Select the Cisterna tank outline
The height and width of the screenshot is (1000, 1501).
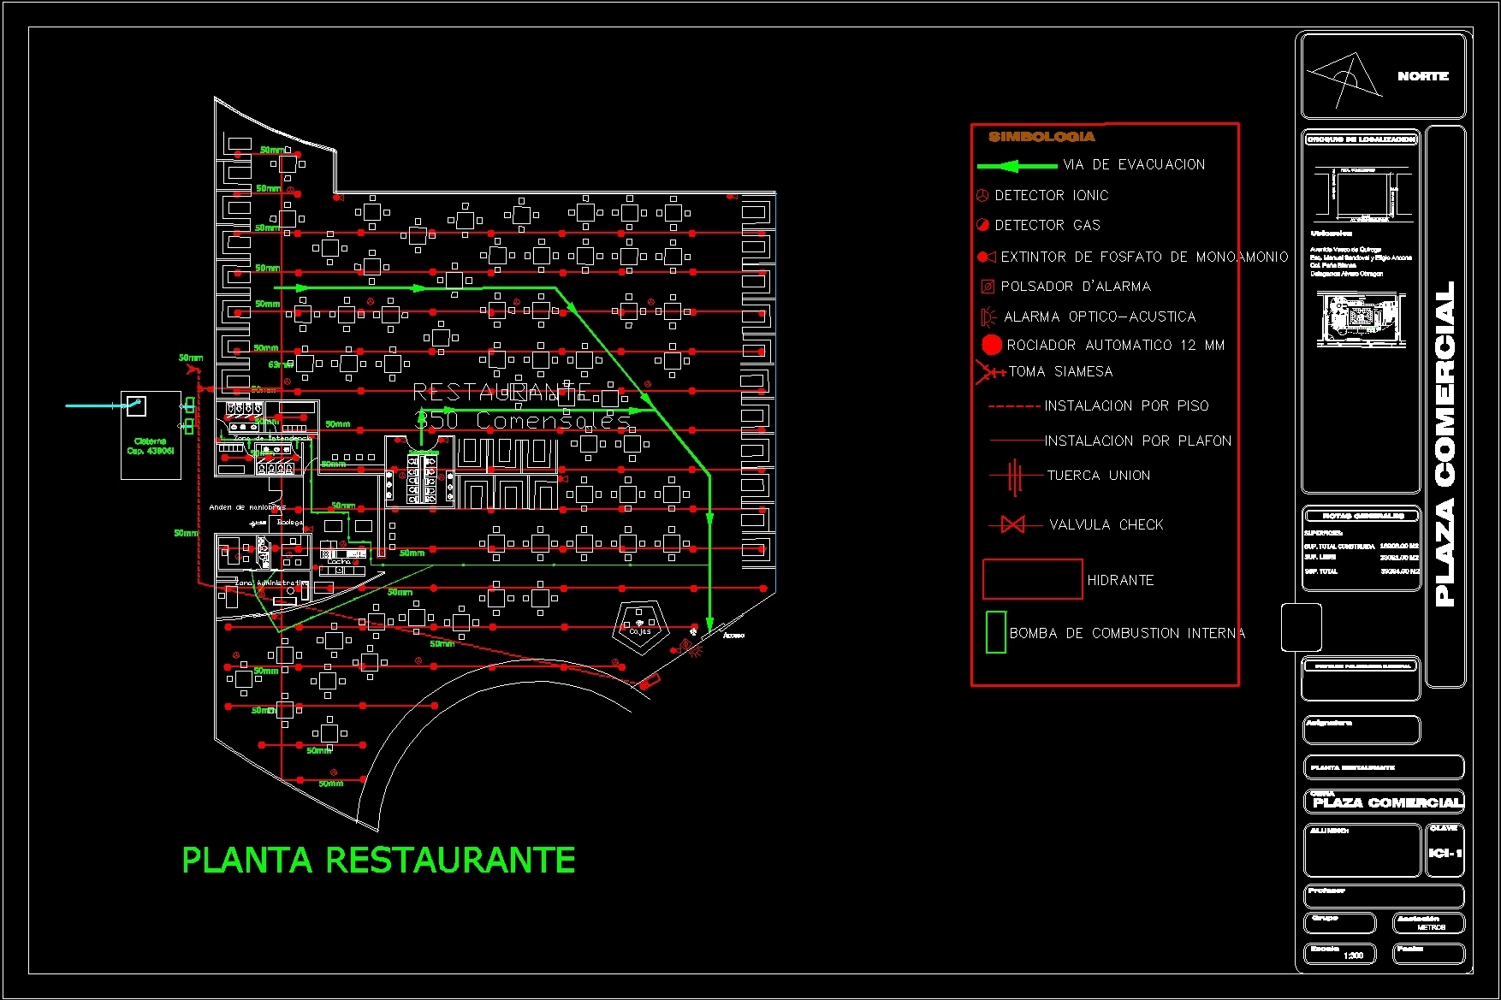151,435
